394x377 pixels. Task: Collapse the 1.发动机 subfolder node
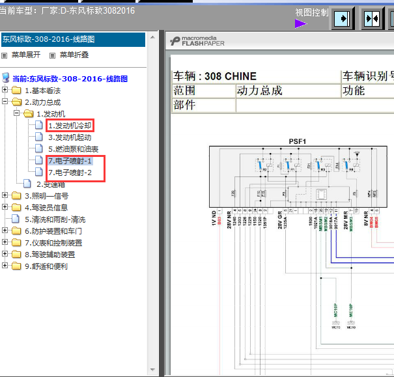[x=16, y=113]
